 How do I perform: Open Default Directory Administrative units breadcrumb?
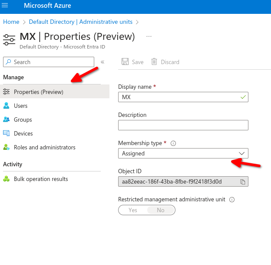pyautogui.click(x=80, y=22)
